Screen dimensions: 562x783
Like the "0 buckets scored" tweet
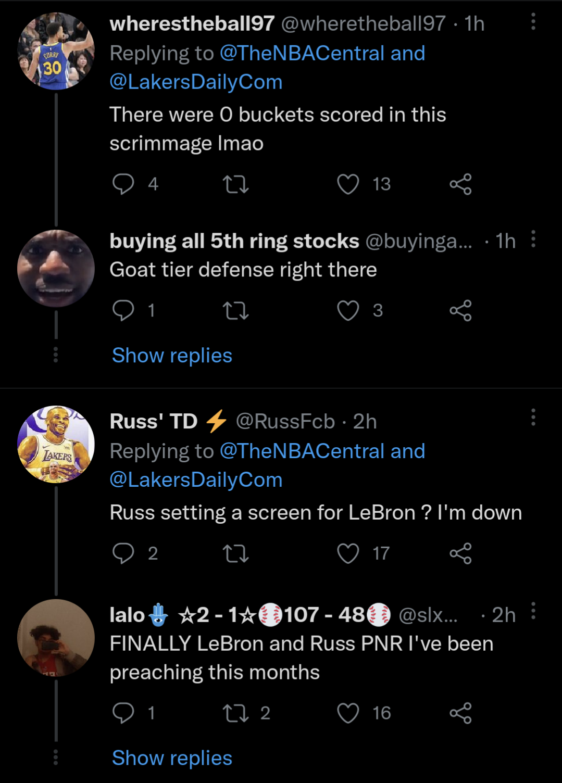coord(348,184)
